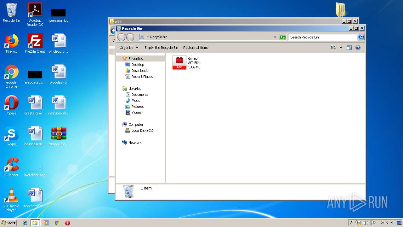
Task: Launch Acrobat Reader DC shortcut
Action: [x=35, y=14]
